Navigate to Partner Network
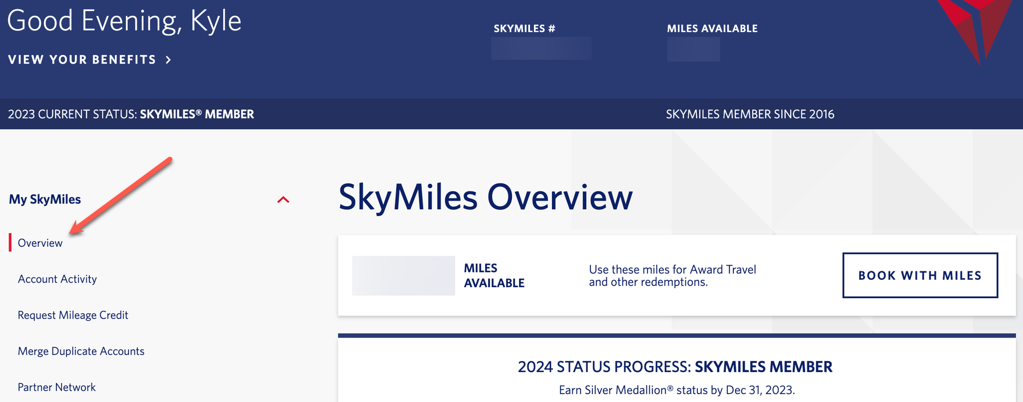 point(56,387)
